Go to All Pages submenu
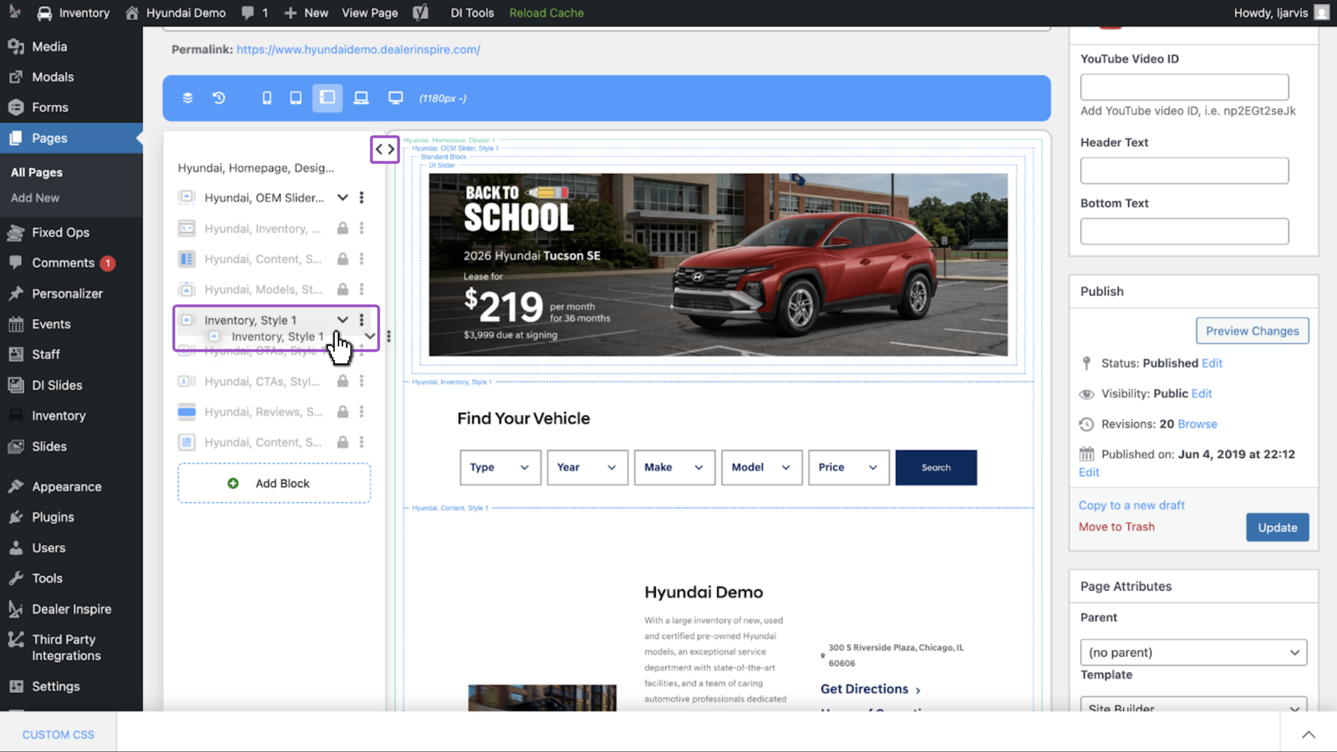Viewport: 1337px width, 752px height. click(x=37, y=172)
